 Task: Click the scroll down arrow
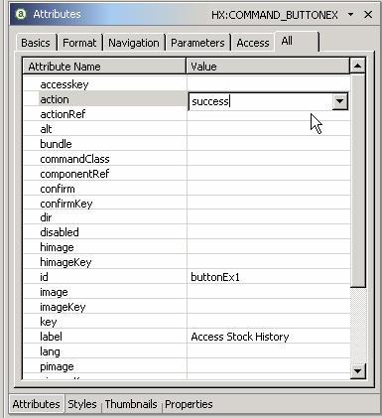coord(357,371)
